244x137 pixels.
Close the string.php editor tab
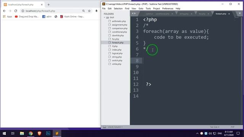click(x=191, y=14)
